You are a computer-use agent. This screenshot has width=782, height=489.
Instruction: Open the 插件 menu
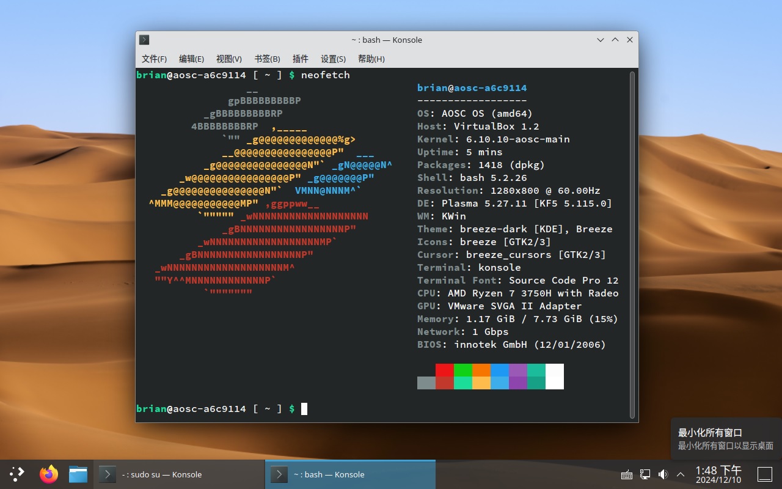(x=301, y=59)
